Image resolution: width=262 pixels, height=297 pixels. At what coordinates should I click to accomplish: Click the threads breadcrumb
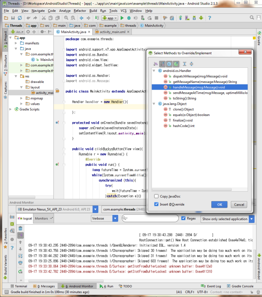pos(128,25)
